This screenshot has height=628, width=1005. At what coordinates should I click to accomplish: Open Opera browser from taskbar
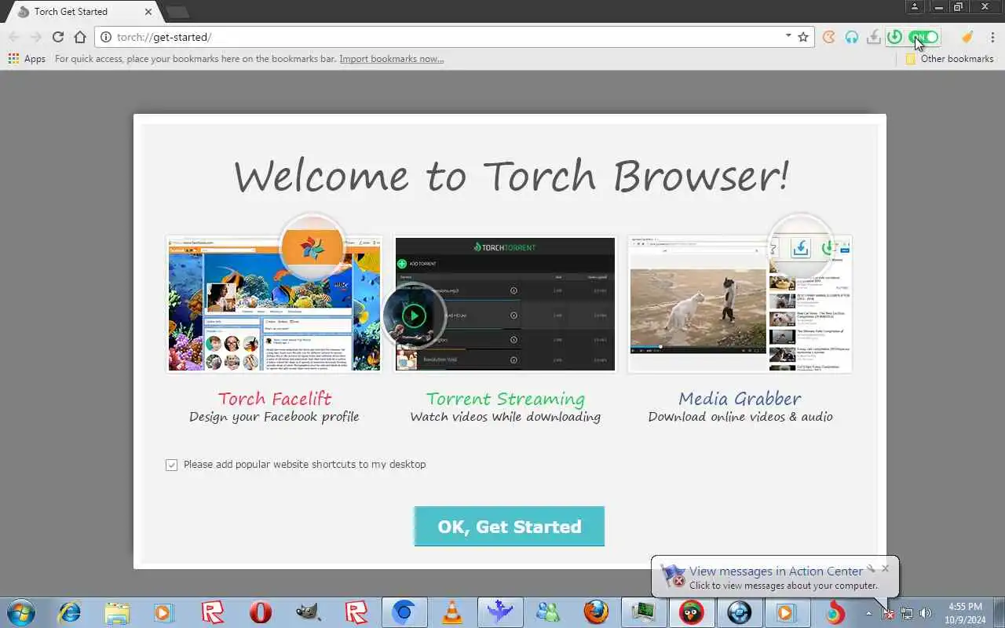click(x=261, y=612)
